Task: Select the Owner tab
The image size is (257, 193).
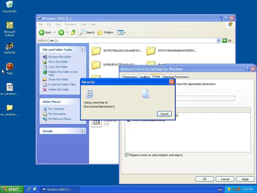Action: pyautogui.click(x=156, y=76)
